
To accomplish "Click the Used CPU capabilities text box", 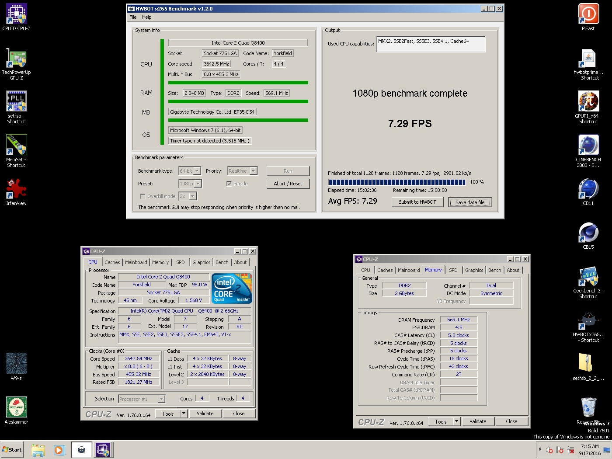I will pyautogui.click(x=431, y=44).
